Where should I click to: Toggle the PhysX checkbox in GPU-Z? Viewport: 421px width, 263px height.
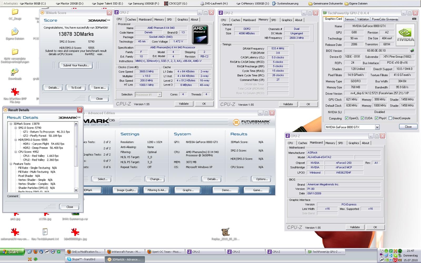pyautogui.click(x=377, y=118)
